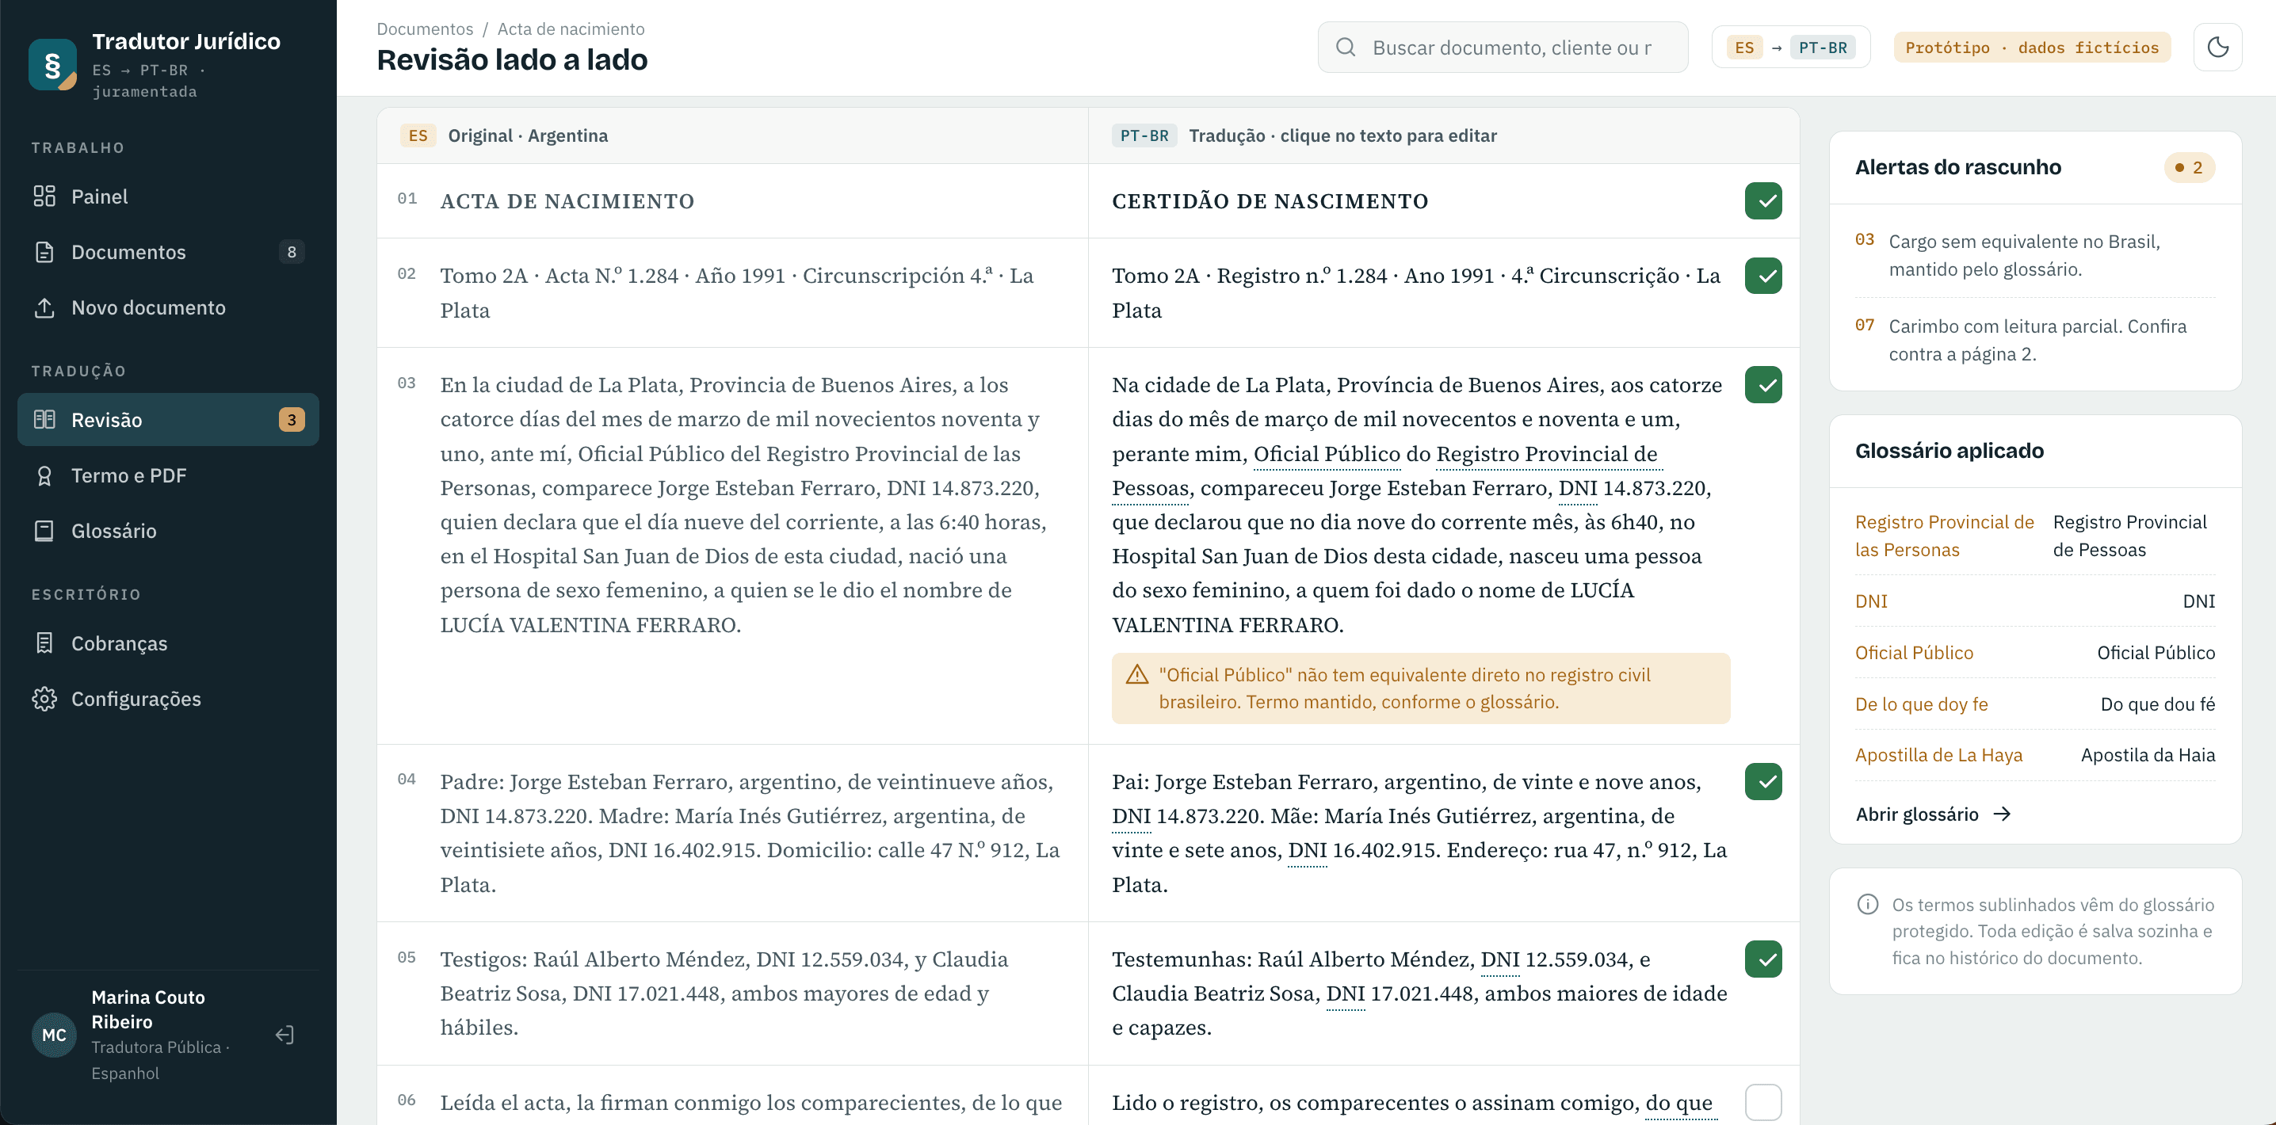Click Marina Couto Ribeiro profile name
2276x1125 pixels.
[147, 1009]
